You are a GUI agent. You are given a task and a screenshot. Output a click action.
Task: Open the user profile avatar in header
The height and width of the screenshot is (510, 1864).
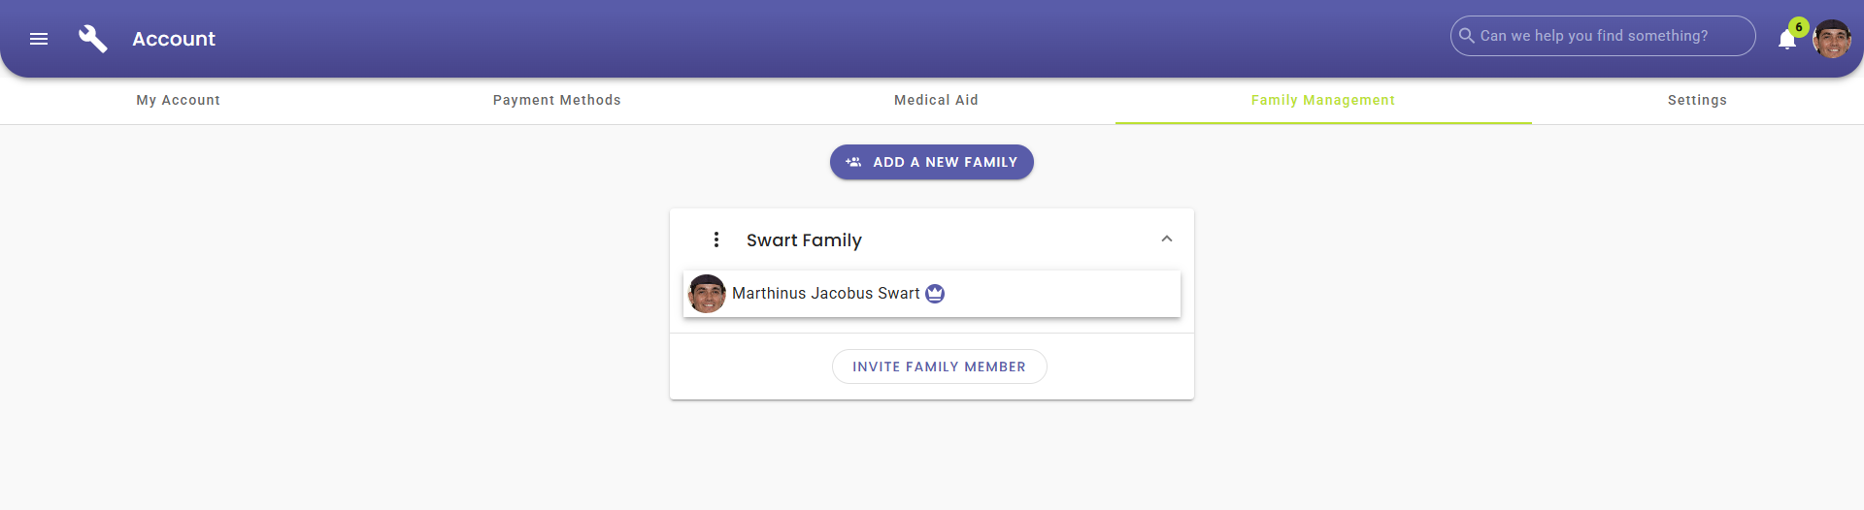tap(1832, 39)
